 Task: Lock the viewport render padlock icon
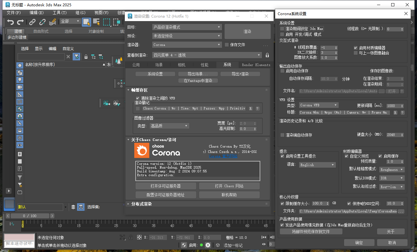point(267,55)
